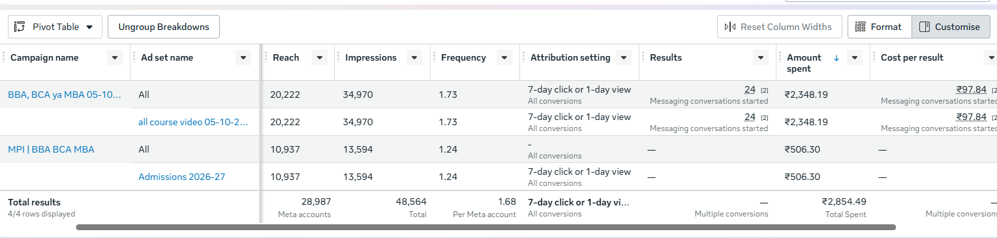Open Amount spent column dropdown arrow
Viewport: 997px width, 238px height.
(x=855, y=58)
